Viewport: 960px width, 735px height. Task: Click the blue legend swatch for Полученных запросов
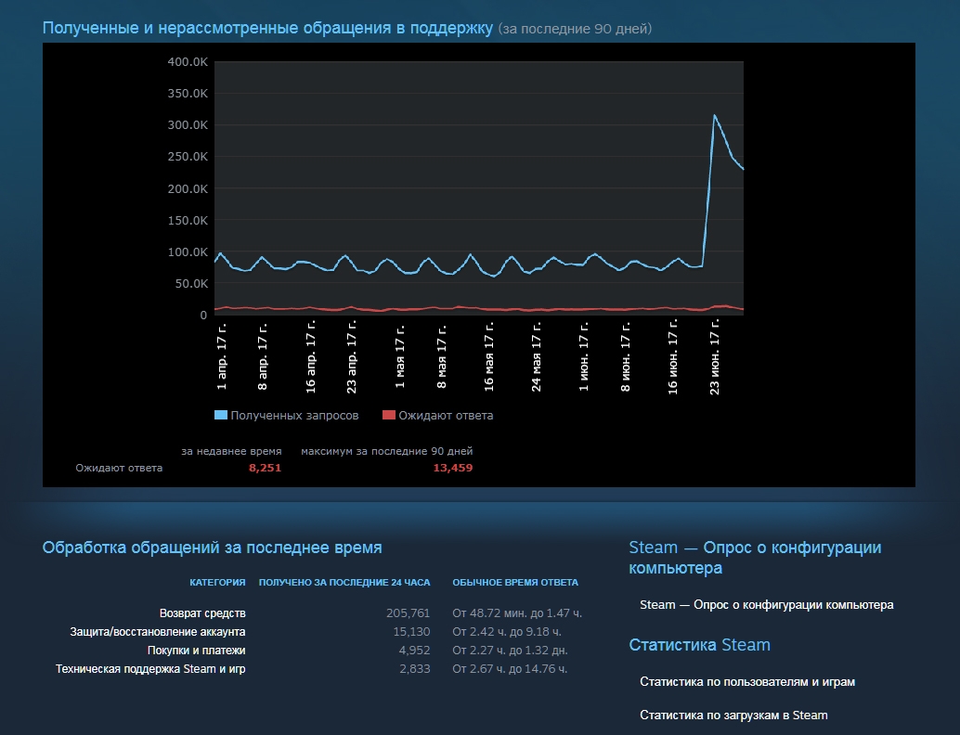coord(220,416)
